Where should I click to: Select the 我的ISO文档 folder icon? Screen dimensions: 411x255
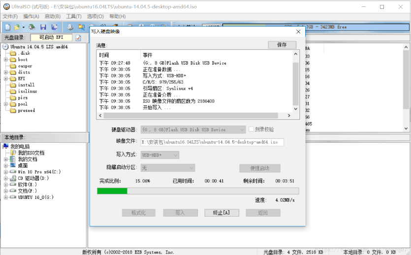click(x=13, y=153)
